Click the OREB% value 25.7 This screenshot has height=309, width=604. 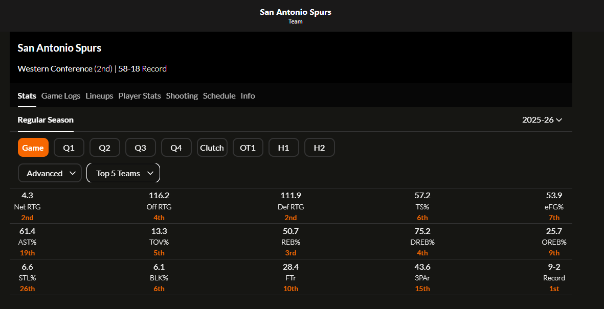click(554, 231)
